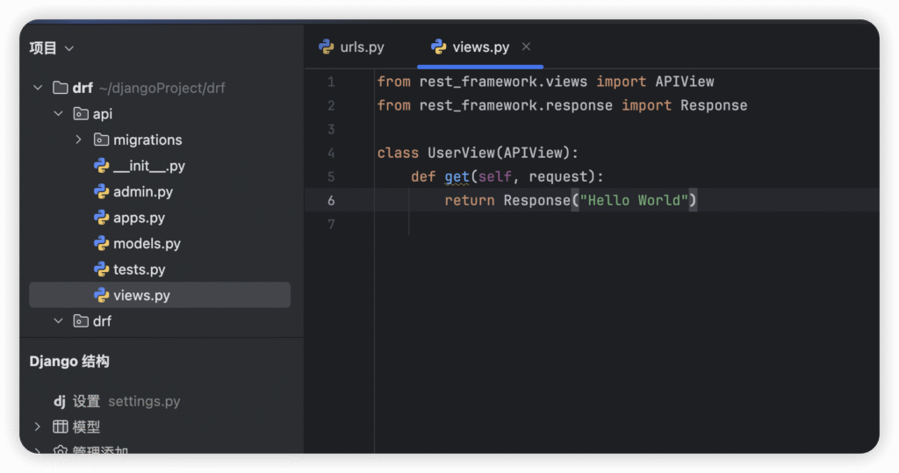
Task: Click the models.py Python file icon
Action: coord(101,243)
